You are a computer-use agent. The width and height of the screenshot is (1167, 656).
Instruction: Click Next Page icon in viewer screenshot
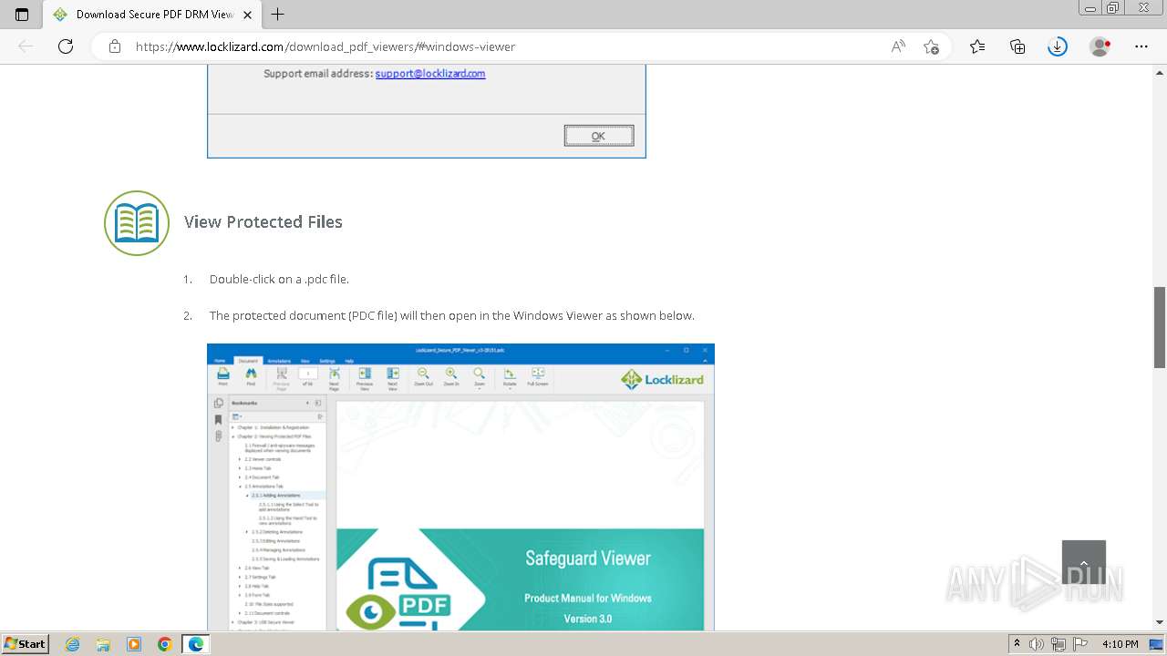coord(334,378)
